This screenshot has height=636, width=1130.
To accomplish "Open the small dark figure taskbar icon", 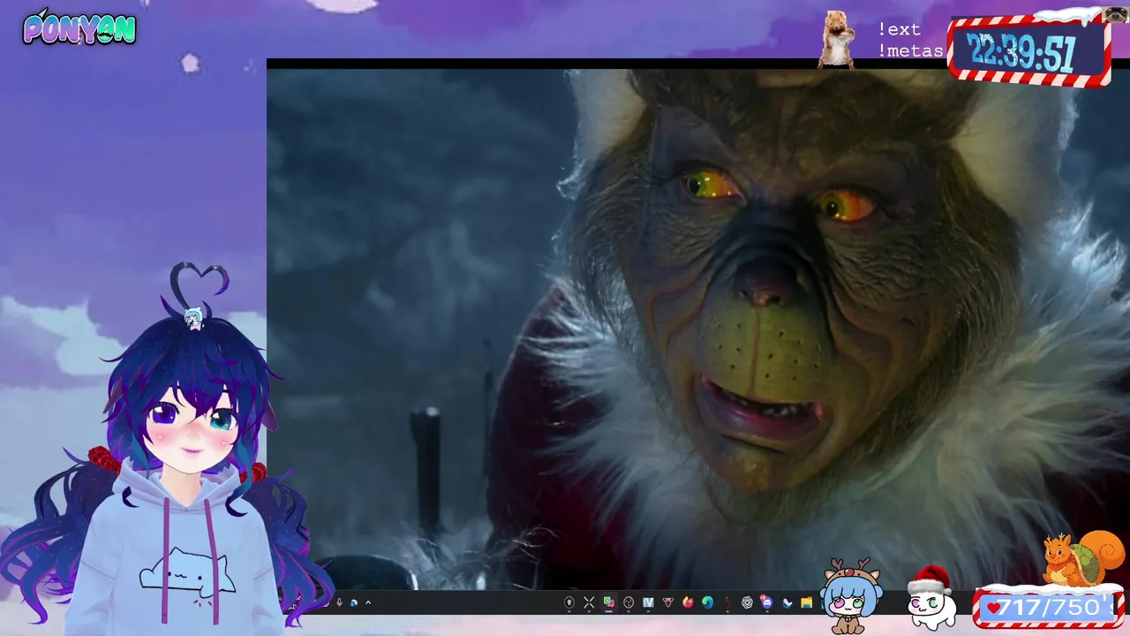I will coord(727,602).
